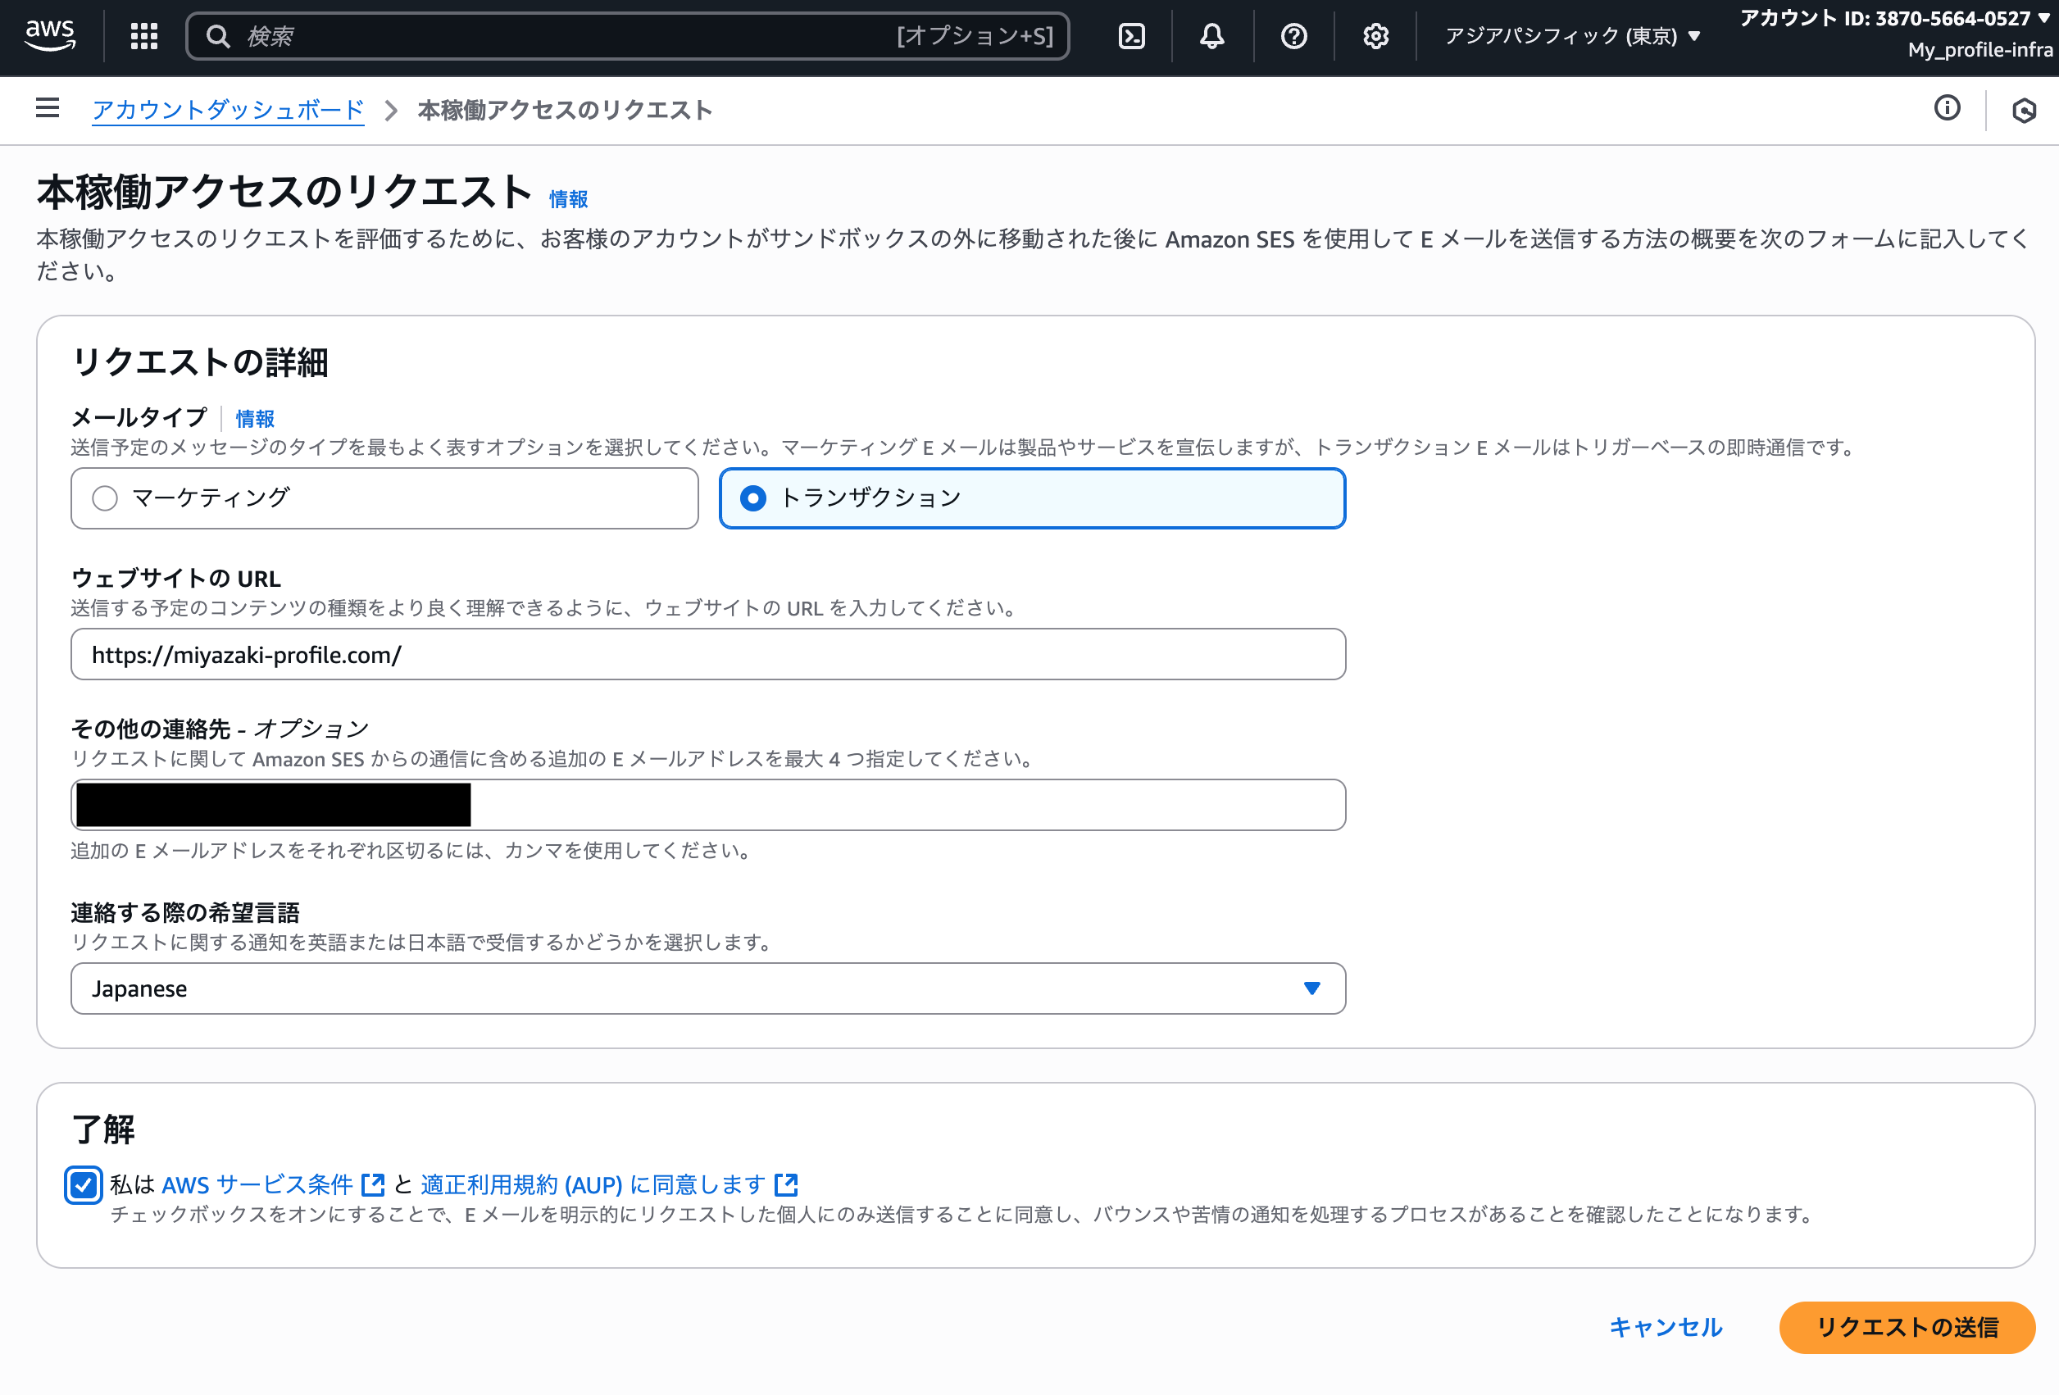Click the website URL input field
The image size is (2059, 1395).
click(x=707, y=655)
